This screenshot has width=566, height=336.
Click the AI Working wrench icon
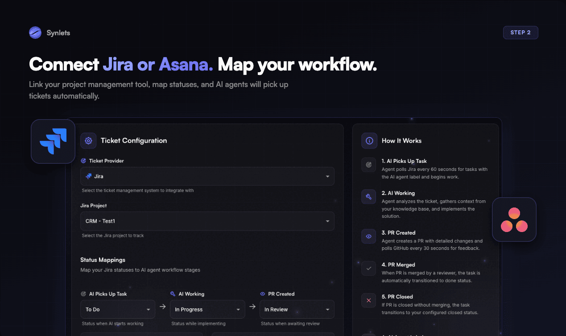pos(368,196)
